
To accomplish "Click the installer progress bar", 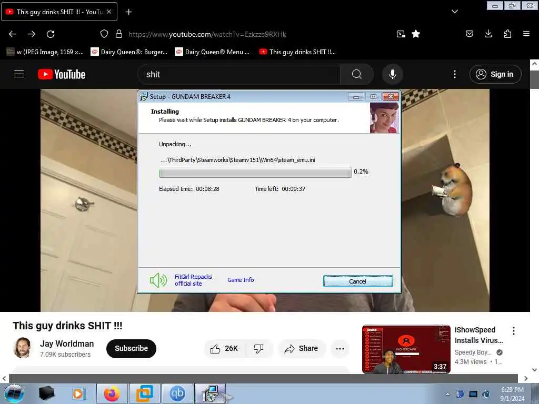I will click(255, 172).
